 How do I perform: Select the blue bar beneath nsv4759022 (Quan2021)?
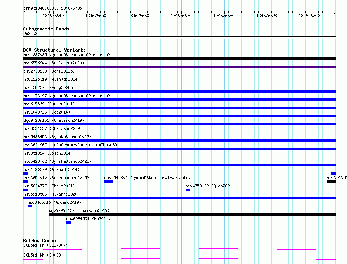188,190
